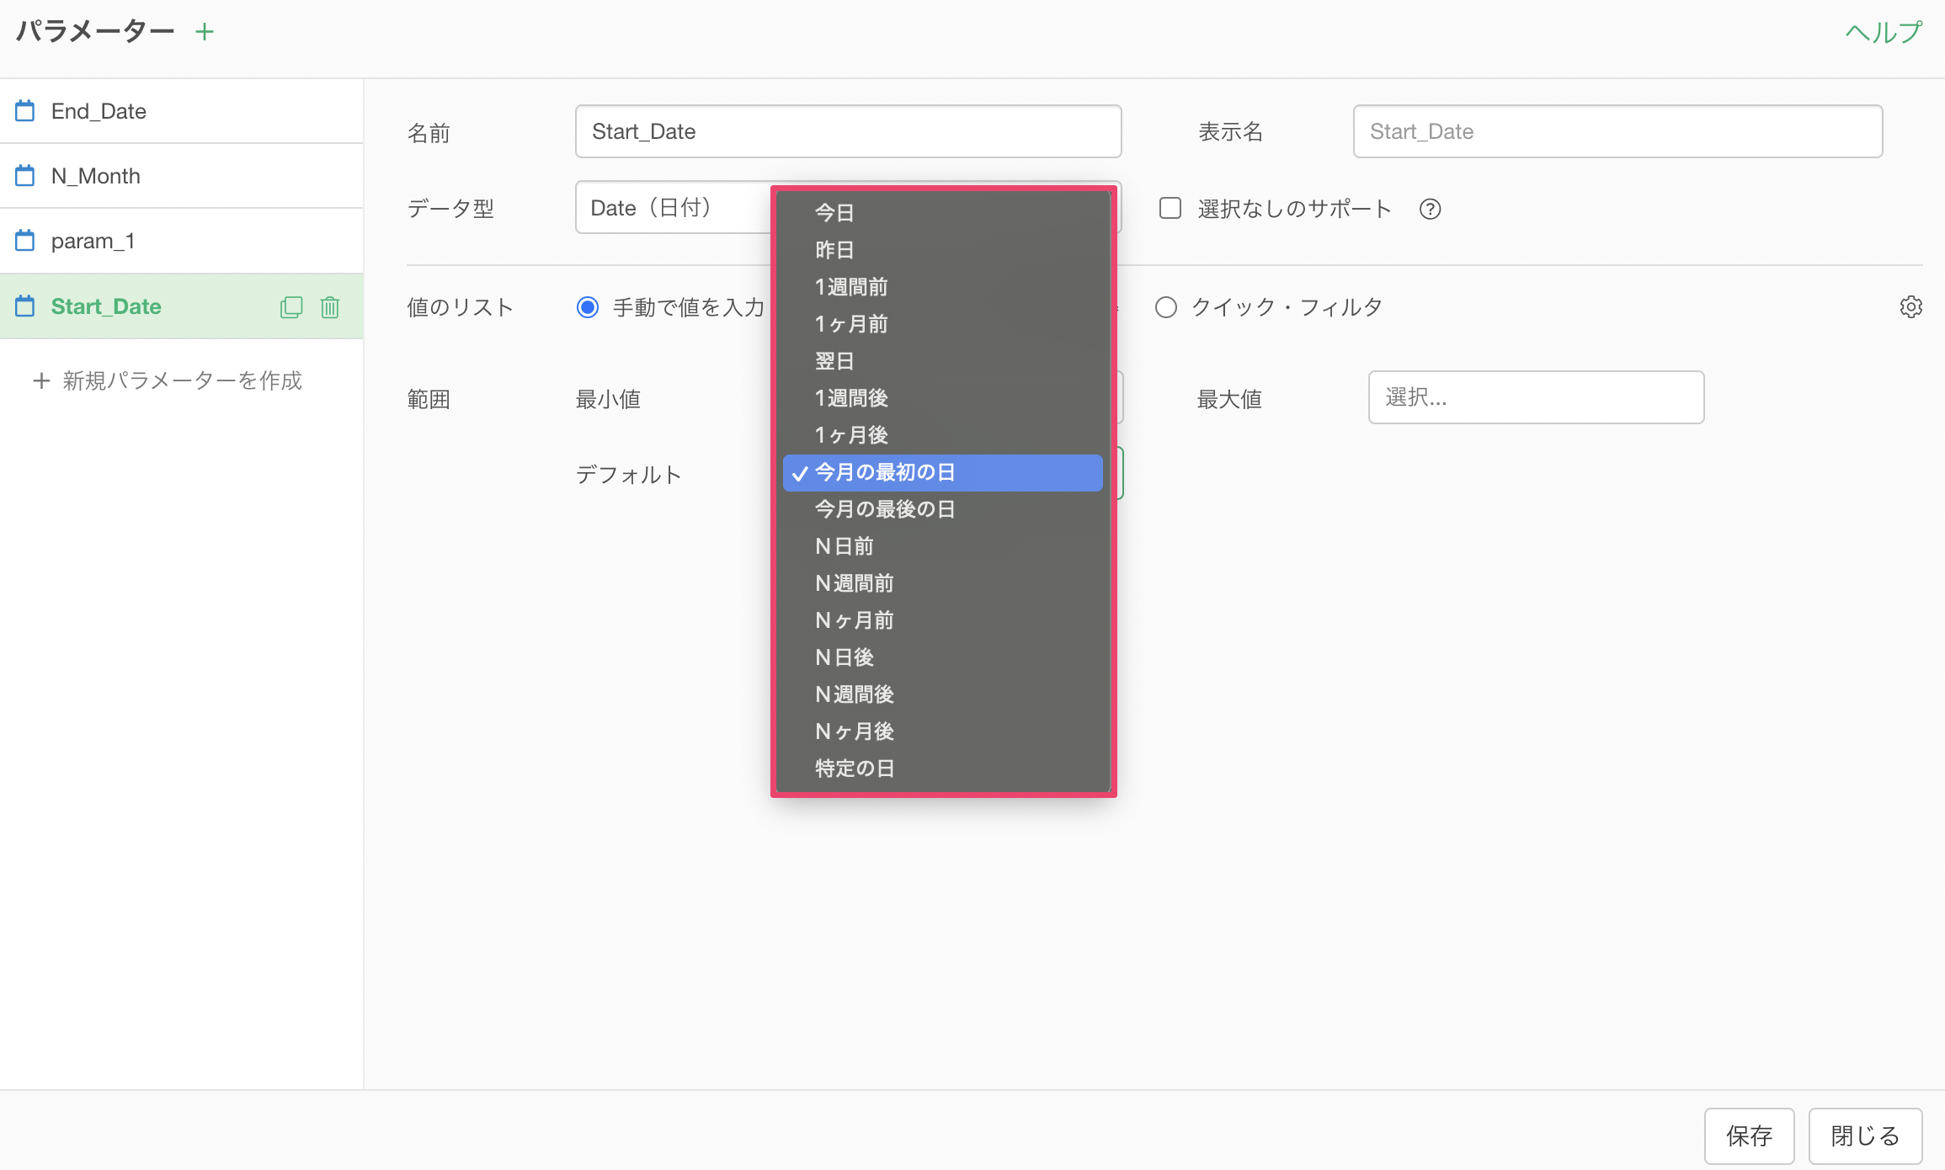Viewport: 1945px width, 1170px height.
Task: Select the End_Date parameter
Action: tap(181, 111)
